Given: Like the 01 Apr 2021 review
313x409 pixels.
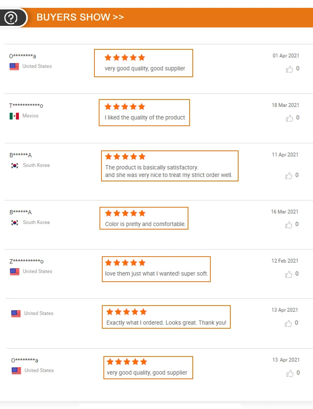Looking at the screenshot, I should click(289, 69).
